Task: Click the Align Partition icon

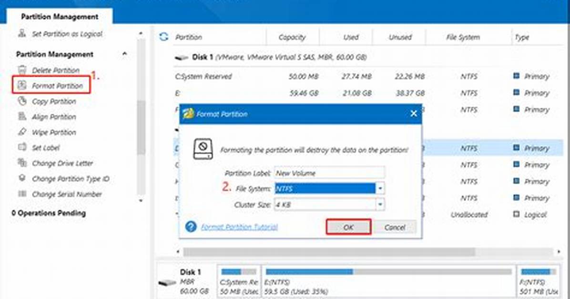Action: (22, 116)
